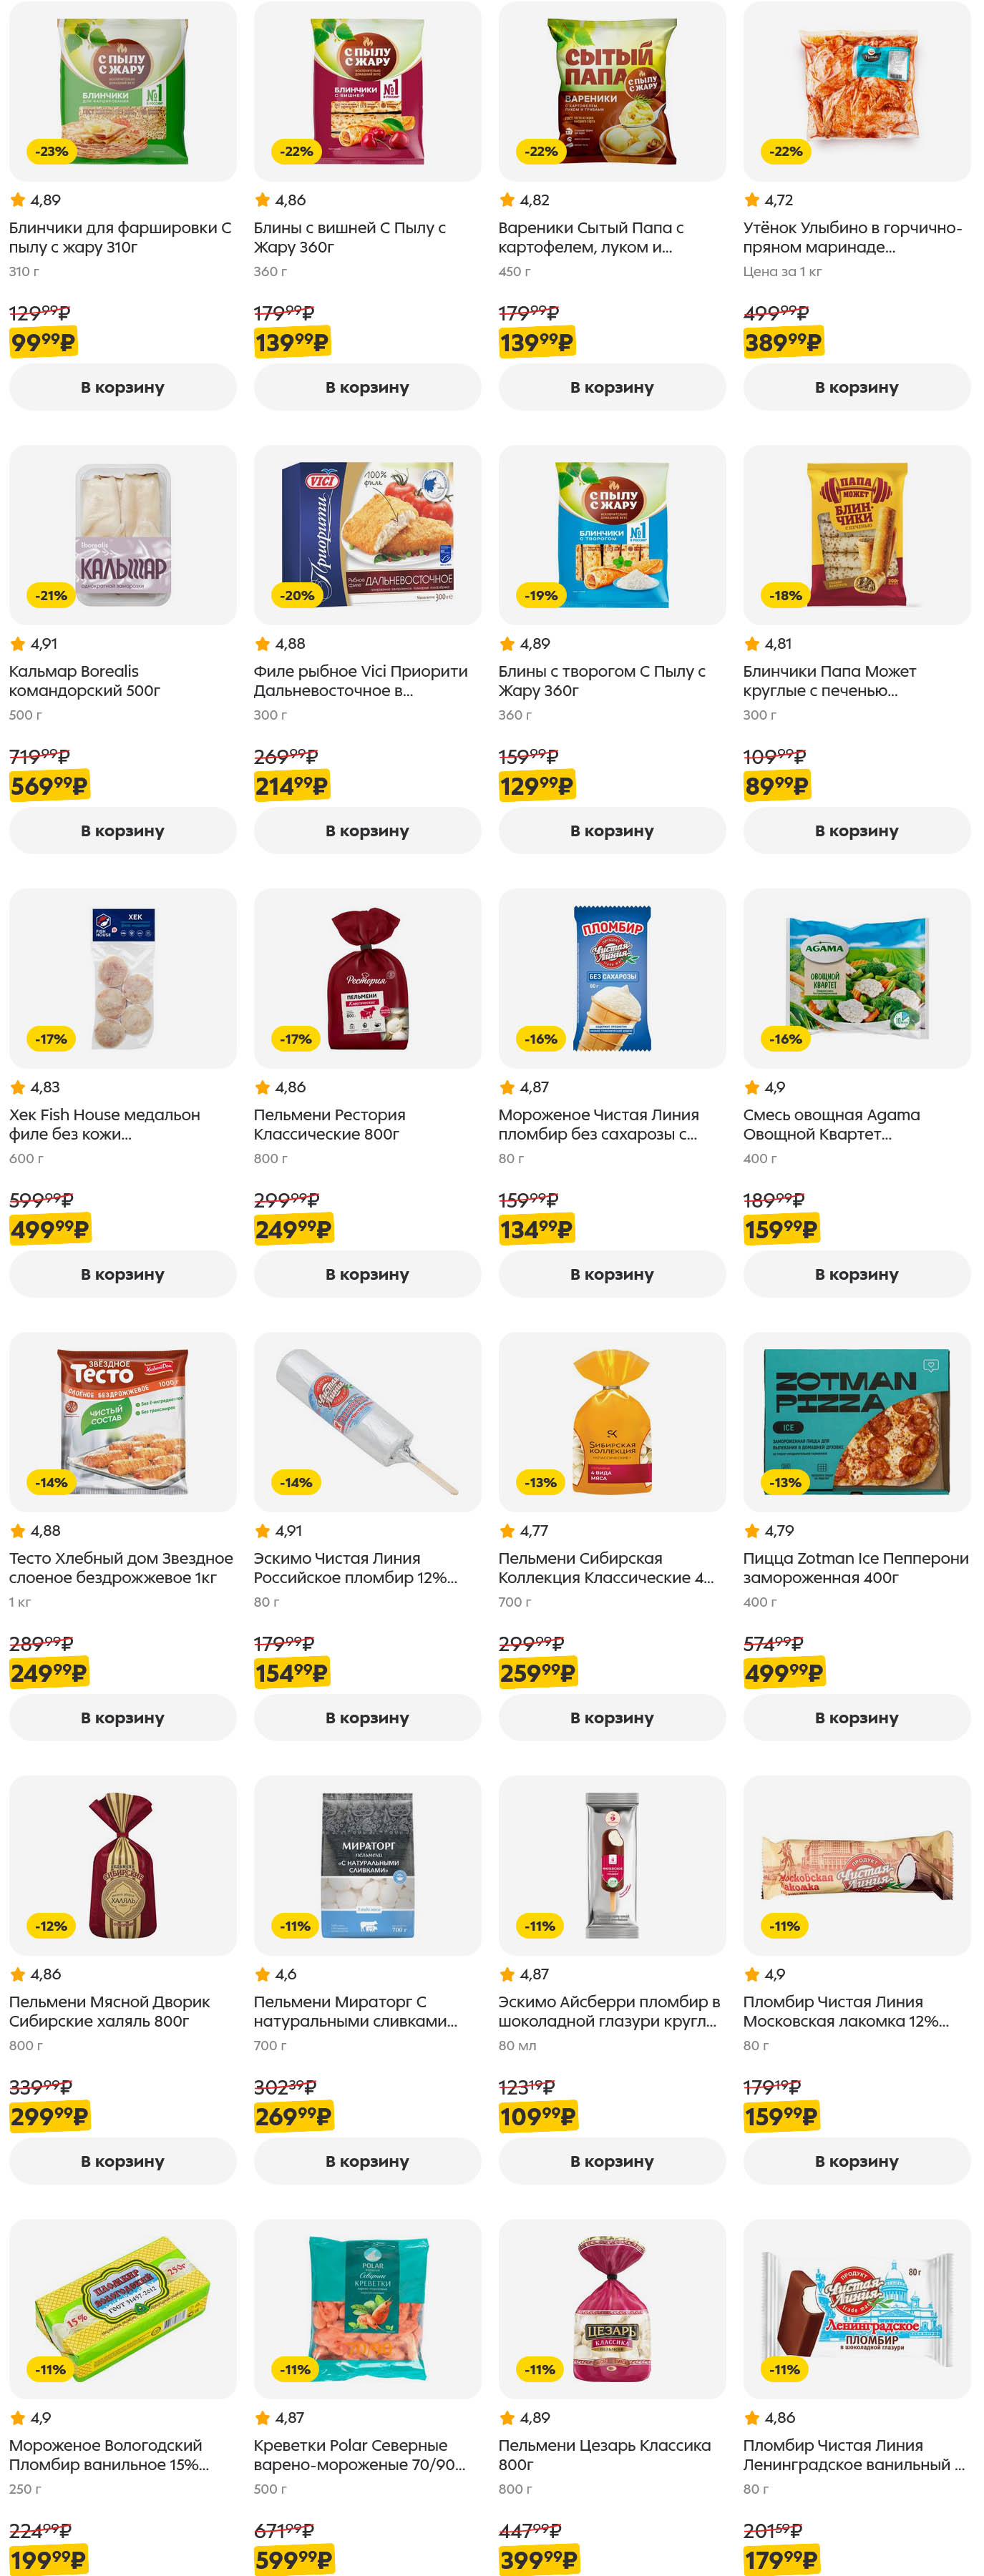Click the -22% badge on Утёнок Улыбино
The image size is (984, 2576).
pyautogui.click(x=786, y=152)
